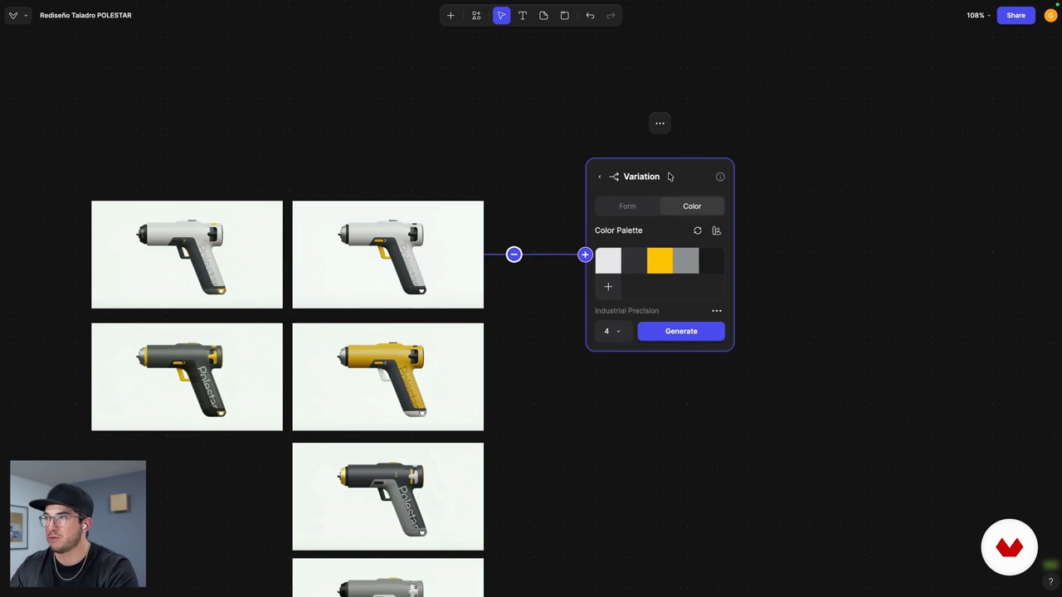Click the plus connector node on Variation panel
Screen dimensions: 1062x597
585,255
